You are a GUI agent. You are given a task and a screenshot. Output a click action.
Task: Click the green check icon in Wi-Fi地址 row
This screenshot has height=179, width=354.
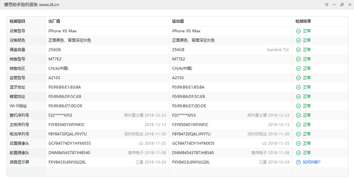click(299, 106)
